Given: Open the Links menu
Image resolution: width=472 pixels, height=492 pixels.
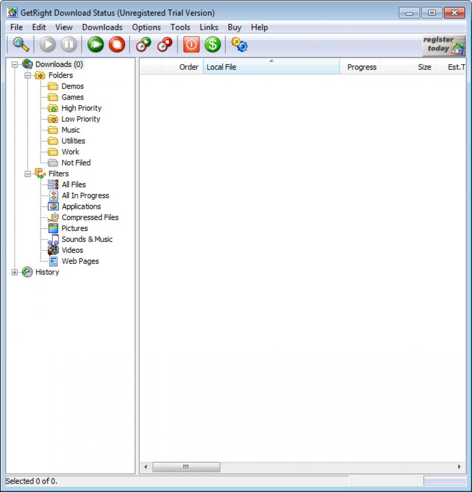Looking at the screenshot, I should tap(209, 27).
